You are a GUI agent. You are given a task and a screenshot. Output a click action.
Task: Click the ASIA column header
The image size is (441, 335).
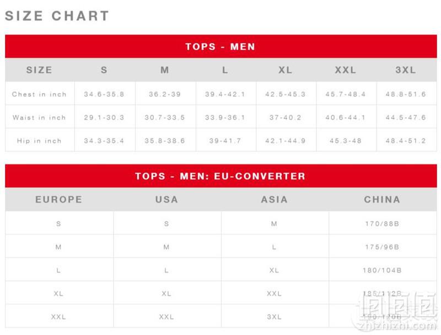[274, 199]
